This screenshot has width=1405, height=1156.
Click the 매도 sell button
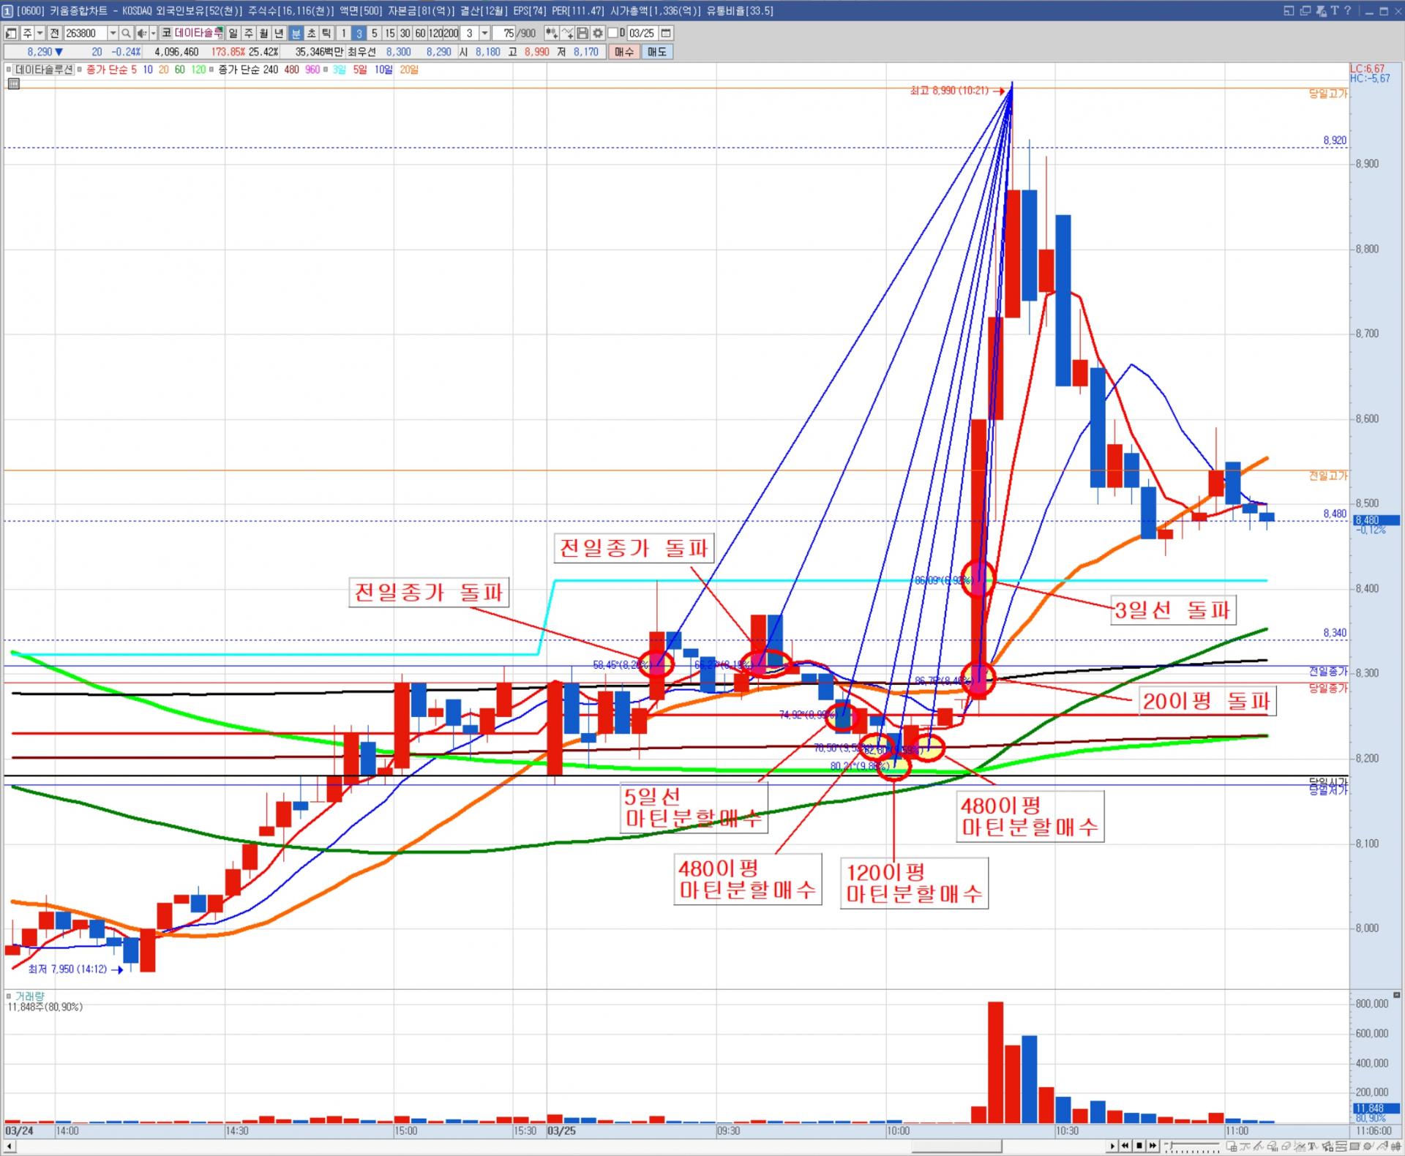657,52
